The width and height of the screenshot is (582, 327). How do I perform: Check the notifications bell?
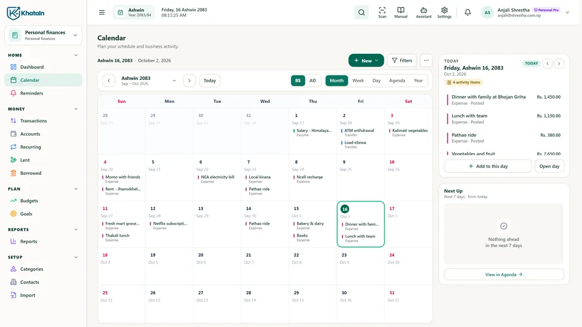pyautogui.click(x=467, y=12)
